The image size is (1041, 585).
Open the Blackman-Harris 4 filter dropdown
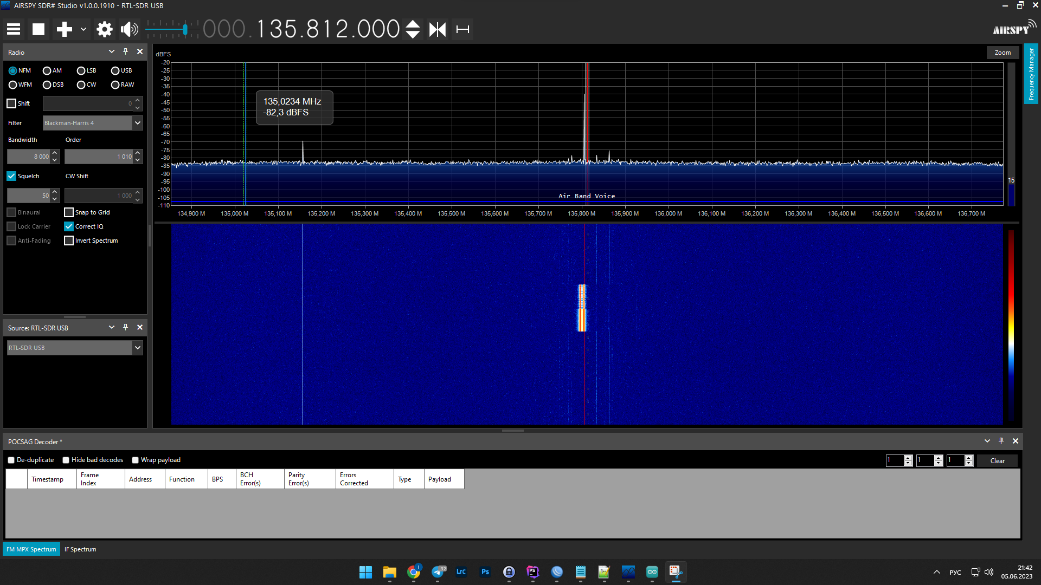tap(138, 123)
